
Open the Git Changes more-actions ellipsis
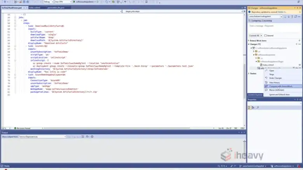coord(299,17)
